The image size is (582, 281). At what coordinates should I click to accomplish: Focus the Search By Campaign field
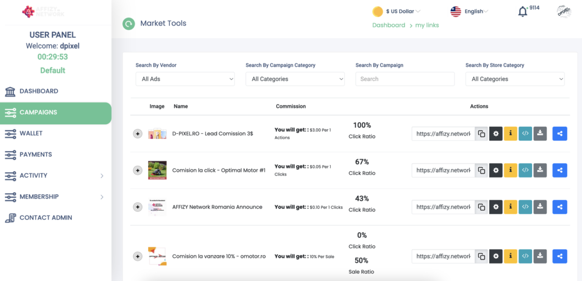tap(405, 79)
